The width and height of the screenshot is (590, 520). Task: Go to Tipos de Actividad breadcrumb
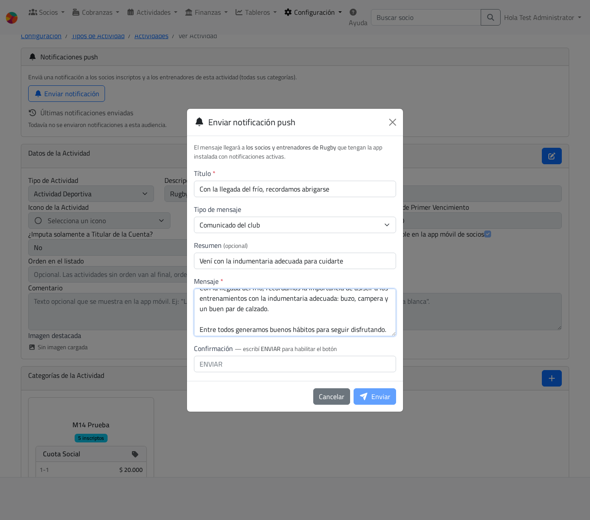click(98, 36)
